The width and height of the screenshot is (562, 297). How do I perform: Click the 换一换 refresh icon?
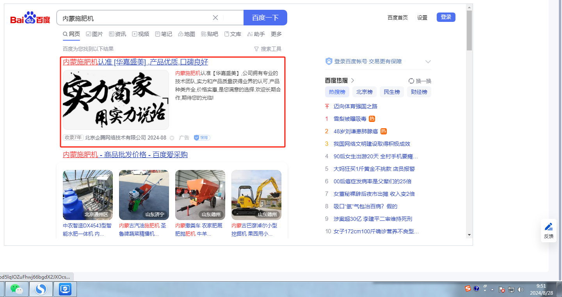[411, 81]
